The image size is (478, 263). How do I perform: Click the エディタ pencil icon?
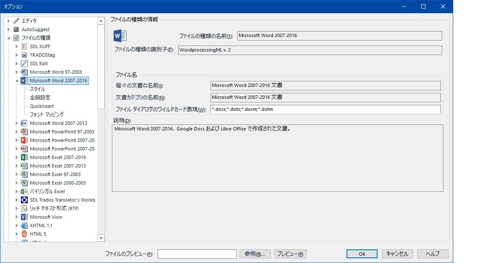17,21
